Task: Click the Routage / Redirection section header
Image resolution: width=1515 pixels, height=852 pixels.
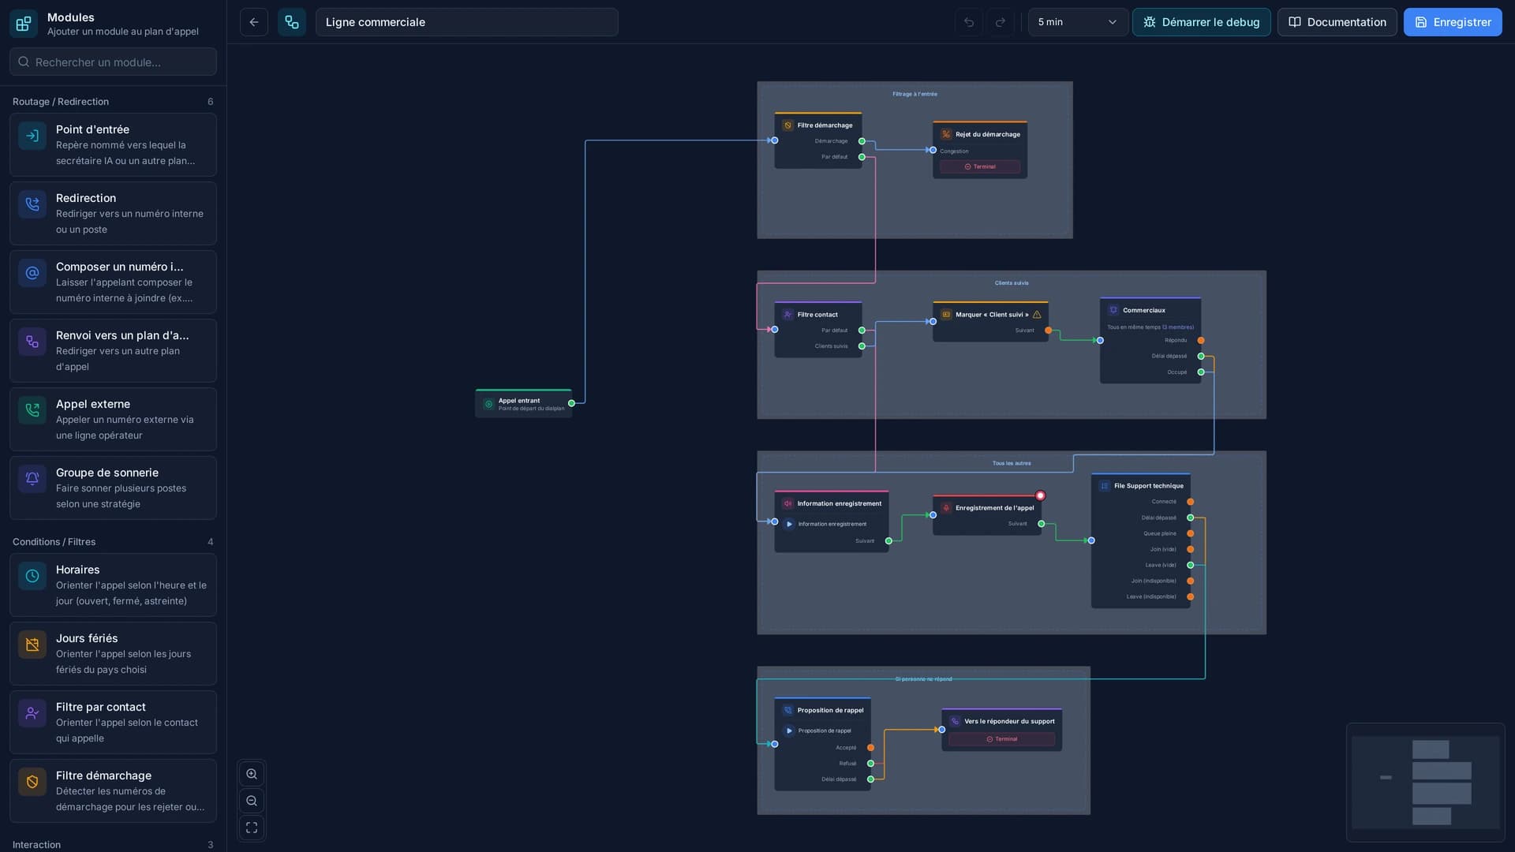Action: coord(113,102)
